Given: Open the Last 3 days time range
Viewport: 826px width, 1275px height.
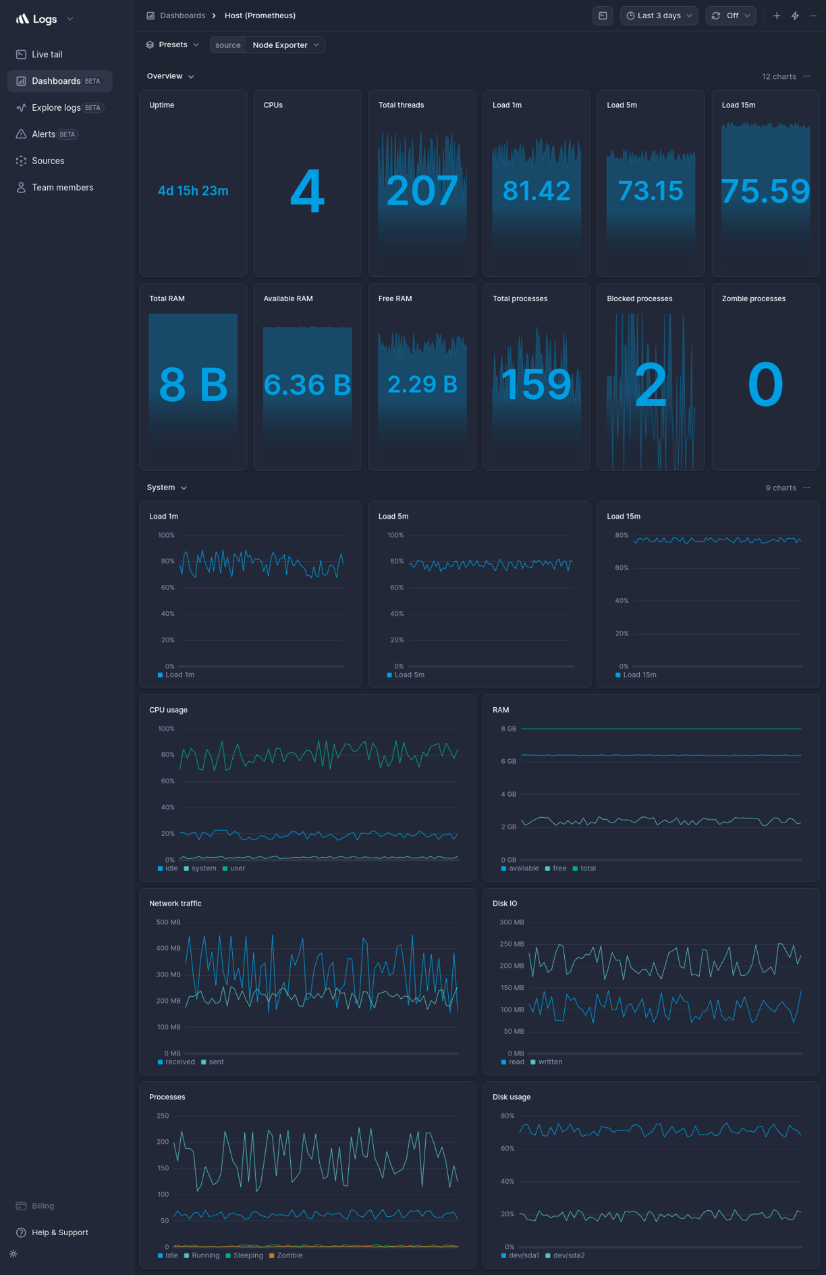Looking at the screenshot, I should pos(659,16).
